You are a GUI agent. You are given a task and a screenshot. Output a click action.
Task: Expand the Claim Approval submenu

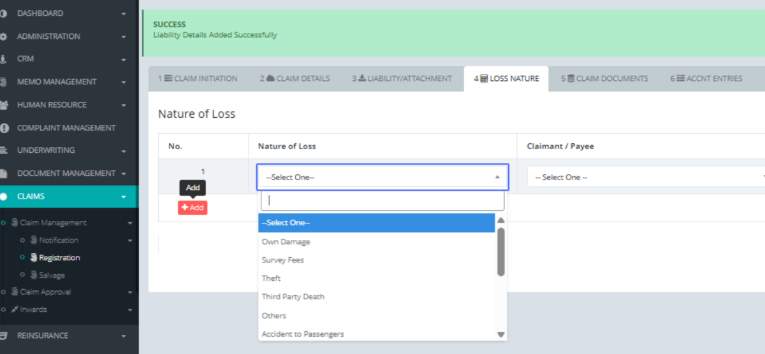pyautogui.click(x=129, y=292)
